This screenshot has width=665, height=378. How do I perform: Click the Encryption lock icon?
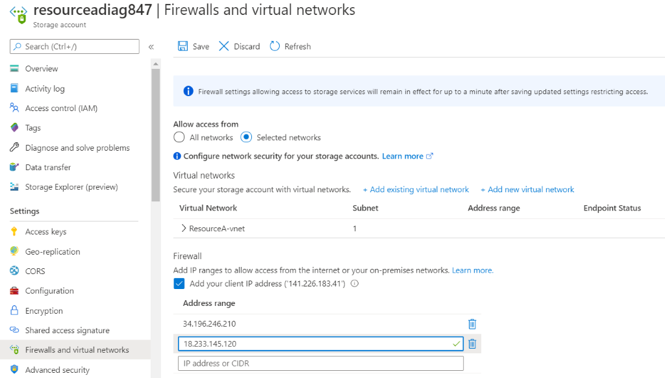(14, 310)
